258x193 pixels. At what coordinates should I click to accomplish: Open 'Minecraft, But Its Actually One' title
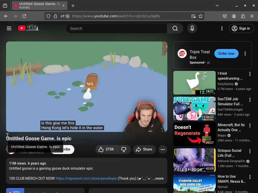pyautogui.click(x=231, y=127)
